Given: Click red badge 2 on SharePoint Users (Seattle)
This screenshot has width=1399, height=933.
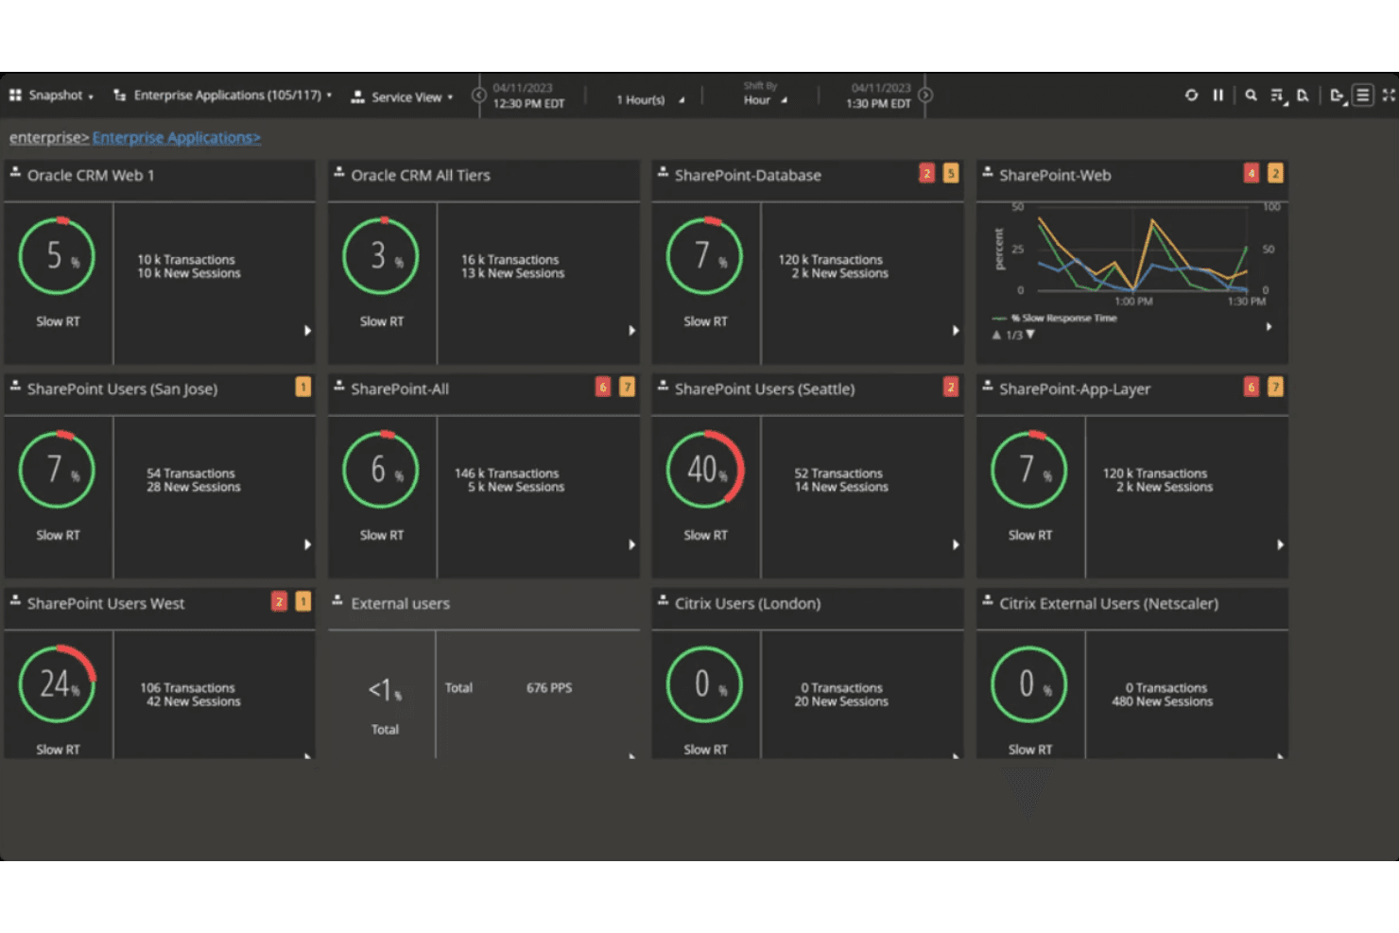Looking at the screenshot, I should (x=951, y=387).
